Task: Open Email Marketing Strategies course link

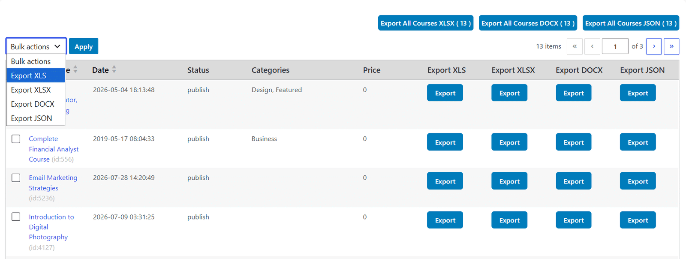Action: click(53, 183)
